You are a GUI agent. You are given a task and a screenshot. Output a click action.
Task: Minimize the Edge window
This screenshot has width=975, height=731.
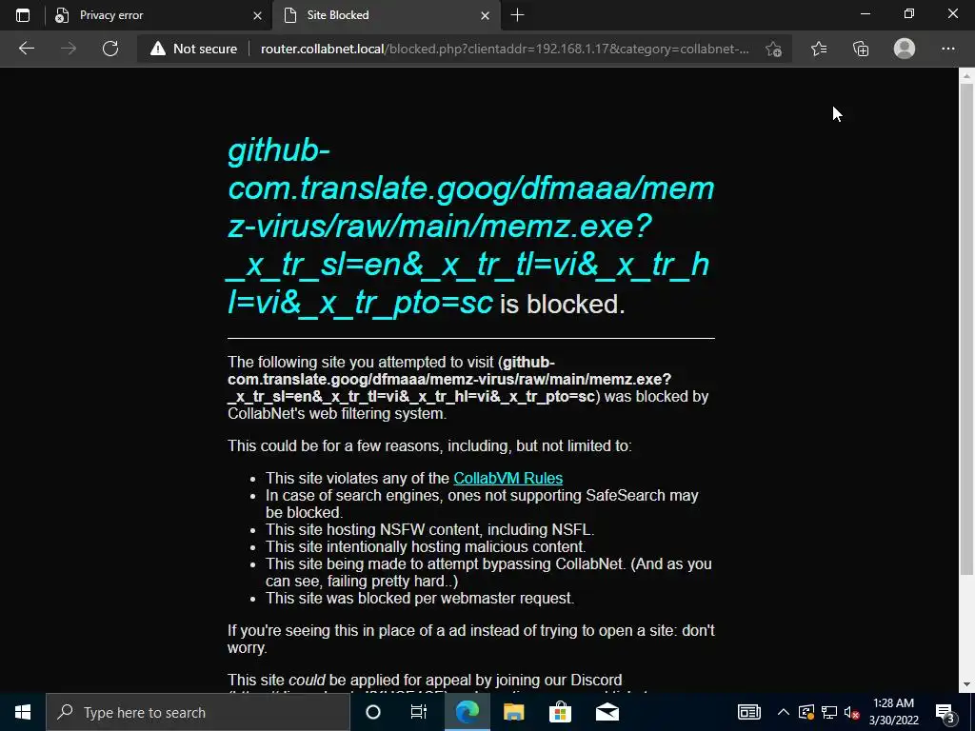tap(865, 13)
